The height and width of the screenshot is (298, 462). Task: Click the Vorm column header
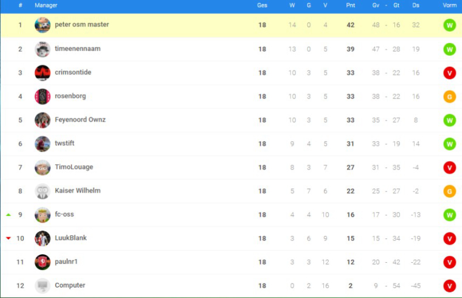[450, 5]
